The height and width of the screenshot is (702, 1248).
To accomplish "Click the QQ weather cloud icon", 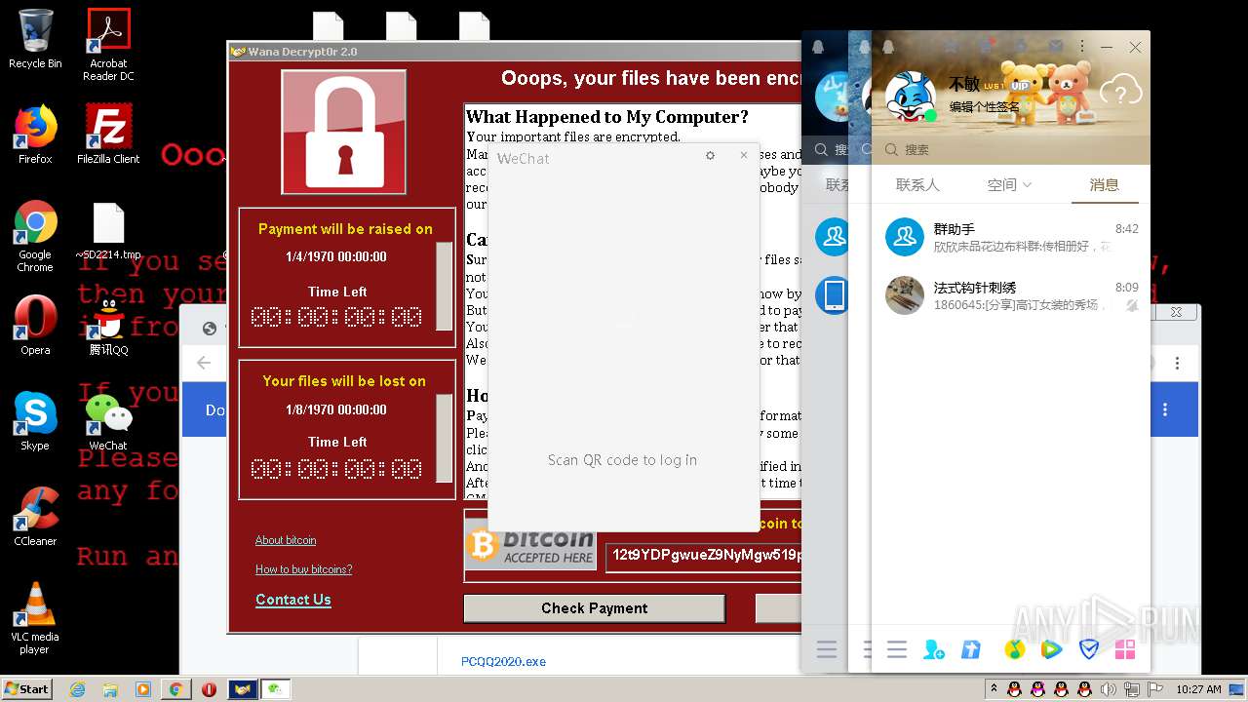I will (x=1120, y=93).
